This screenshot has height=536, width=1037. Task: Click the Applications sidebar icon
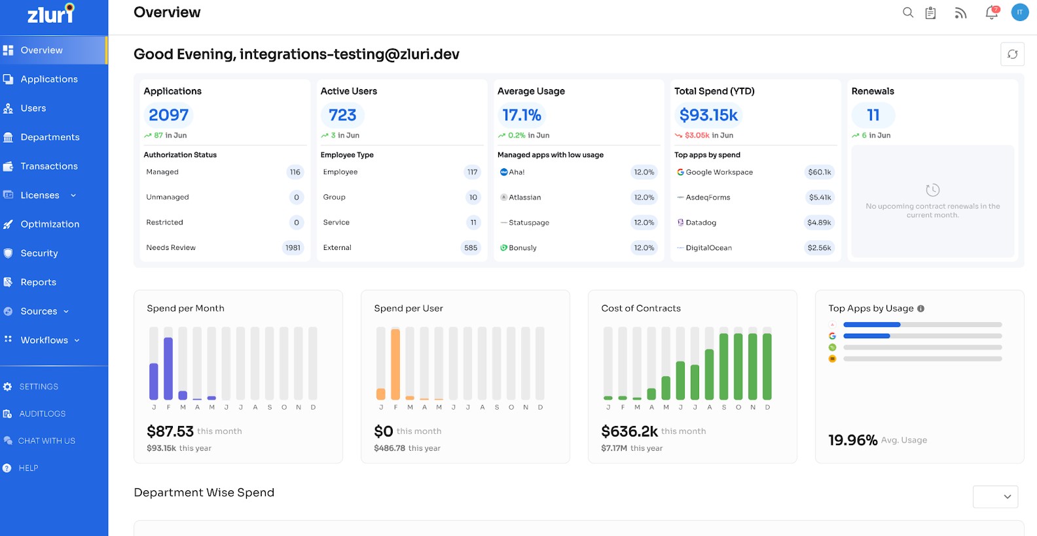pos(8,79)
